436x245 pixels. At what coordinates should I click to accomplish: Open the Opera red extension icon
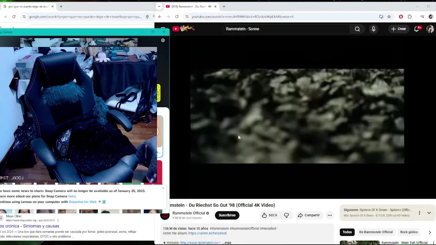coord(401,17)
